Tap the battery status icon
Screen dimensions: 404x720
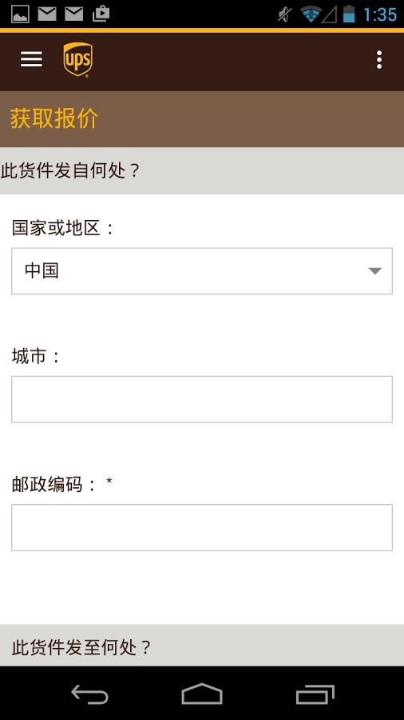point(349,14)
